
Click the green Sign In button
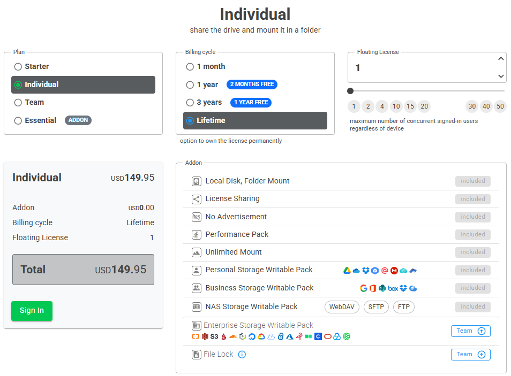click(x=32, y=311)
